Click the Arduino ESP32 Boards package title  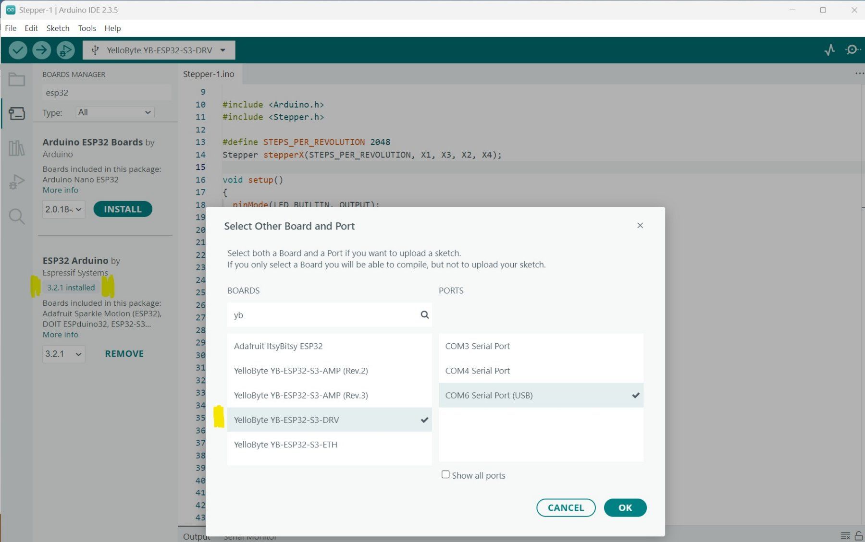93,142
